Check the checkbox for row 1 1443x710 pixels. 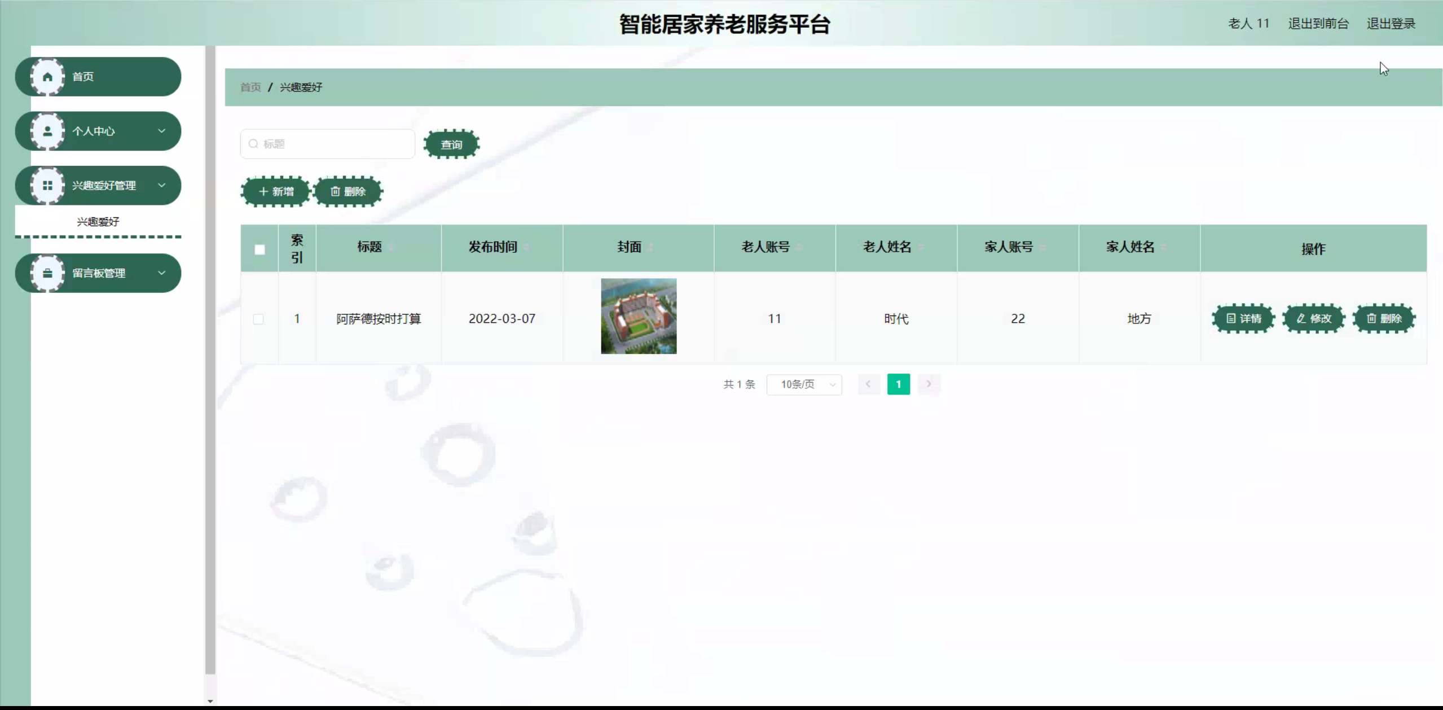(x=258, y=319)
